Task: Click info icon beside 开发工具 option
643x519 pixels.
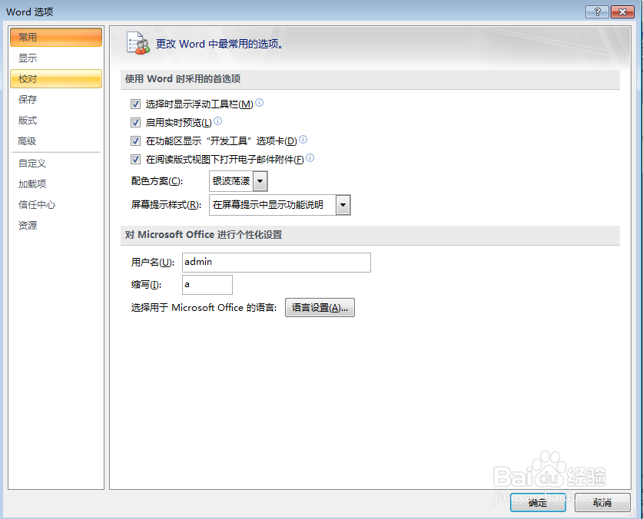Action: click(x=303, y=140)
